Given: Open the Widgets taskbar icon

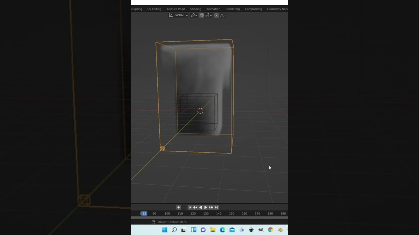Looking at the screenshot, I should tap(193, 230).
